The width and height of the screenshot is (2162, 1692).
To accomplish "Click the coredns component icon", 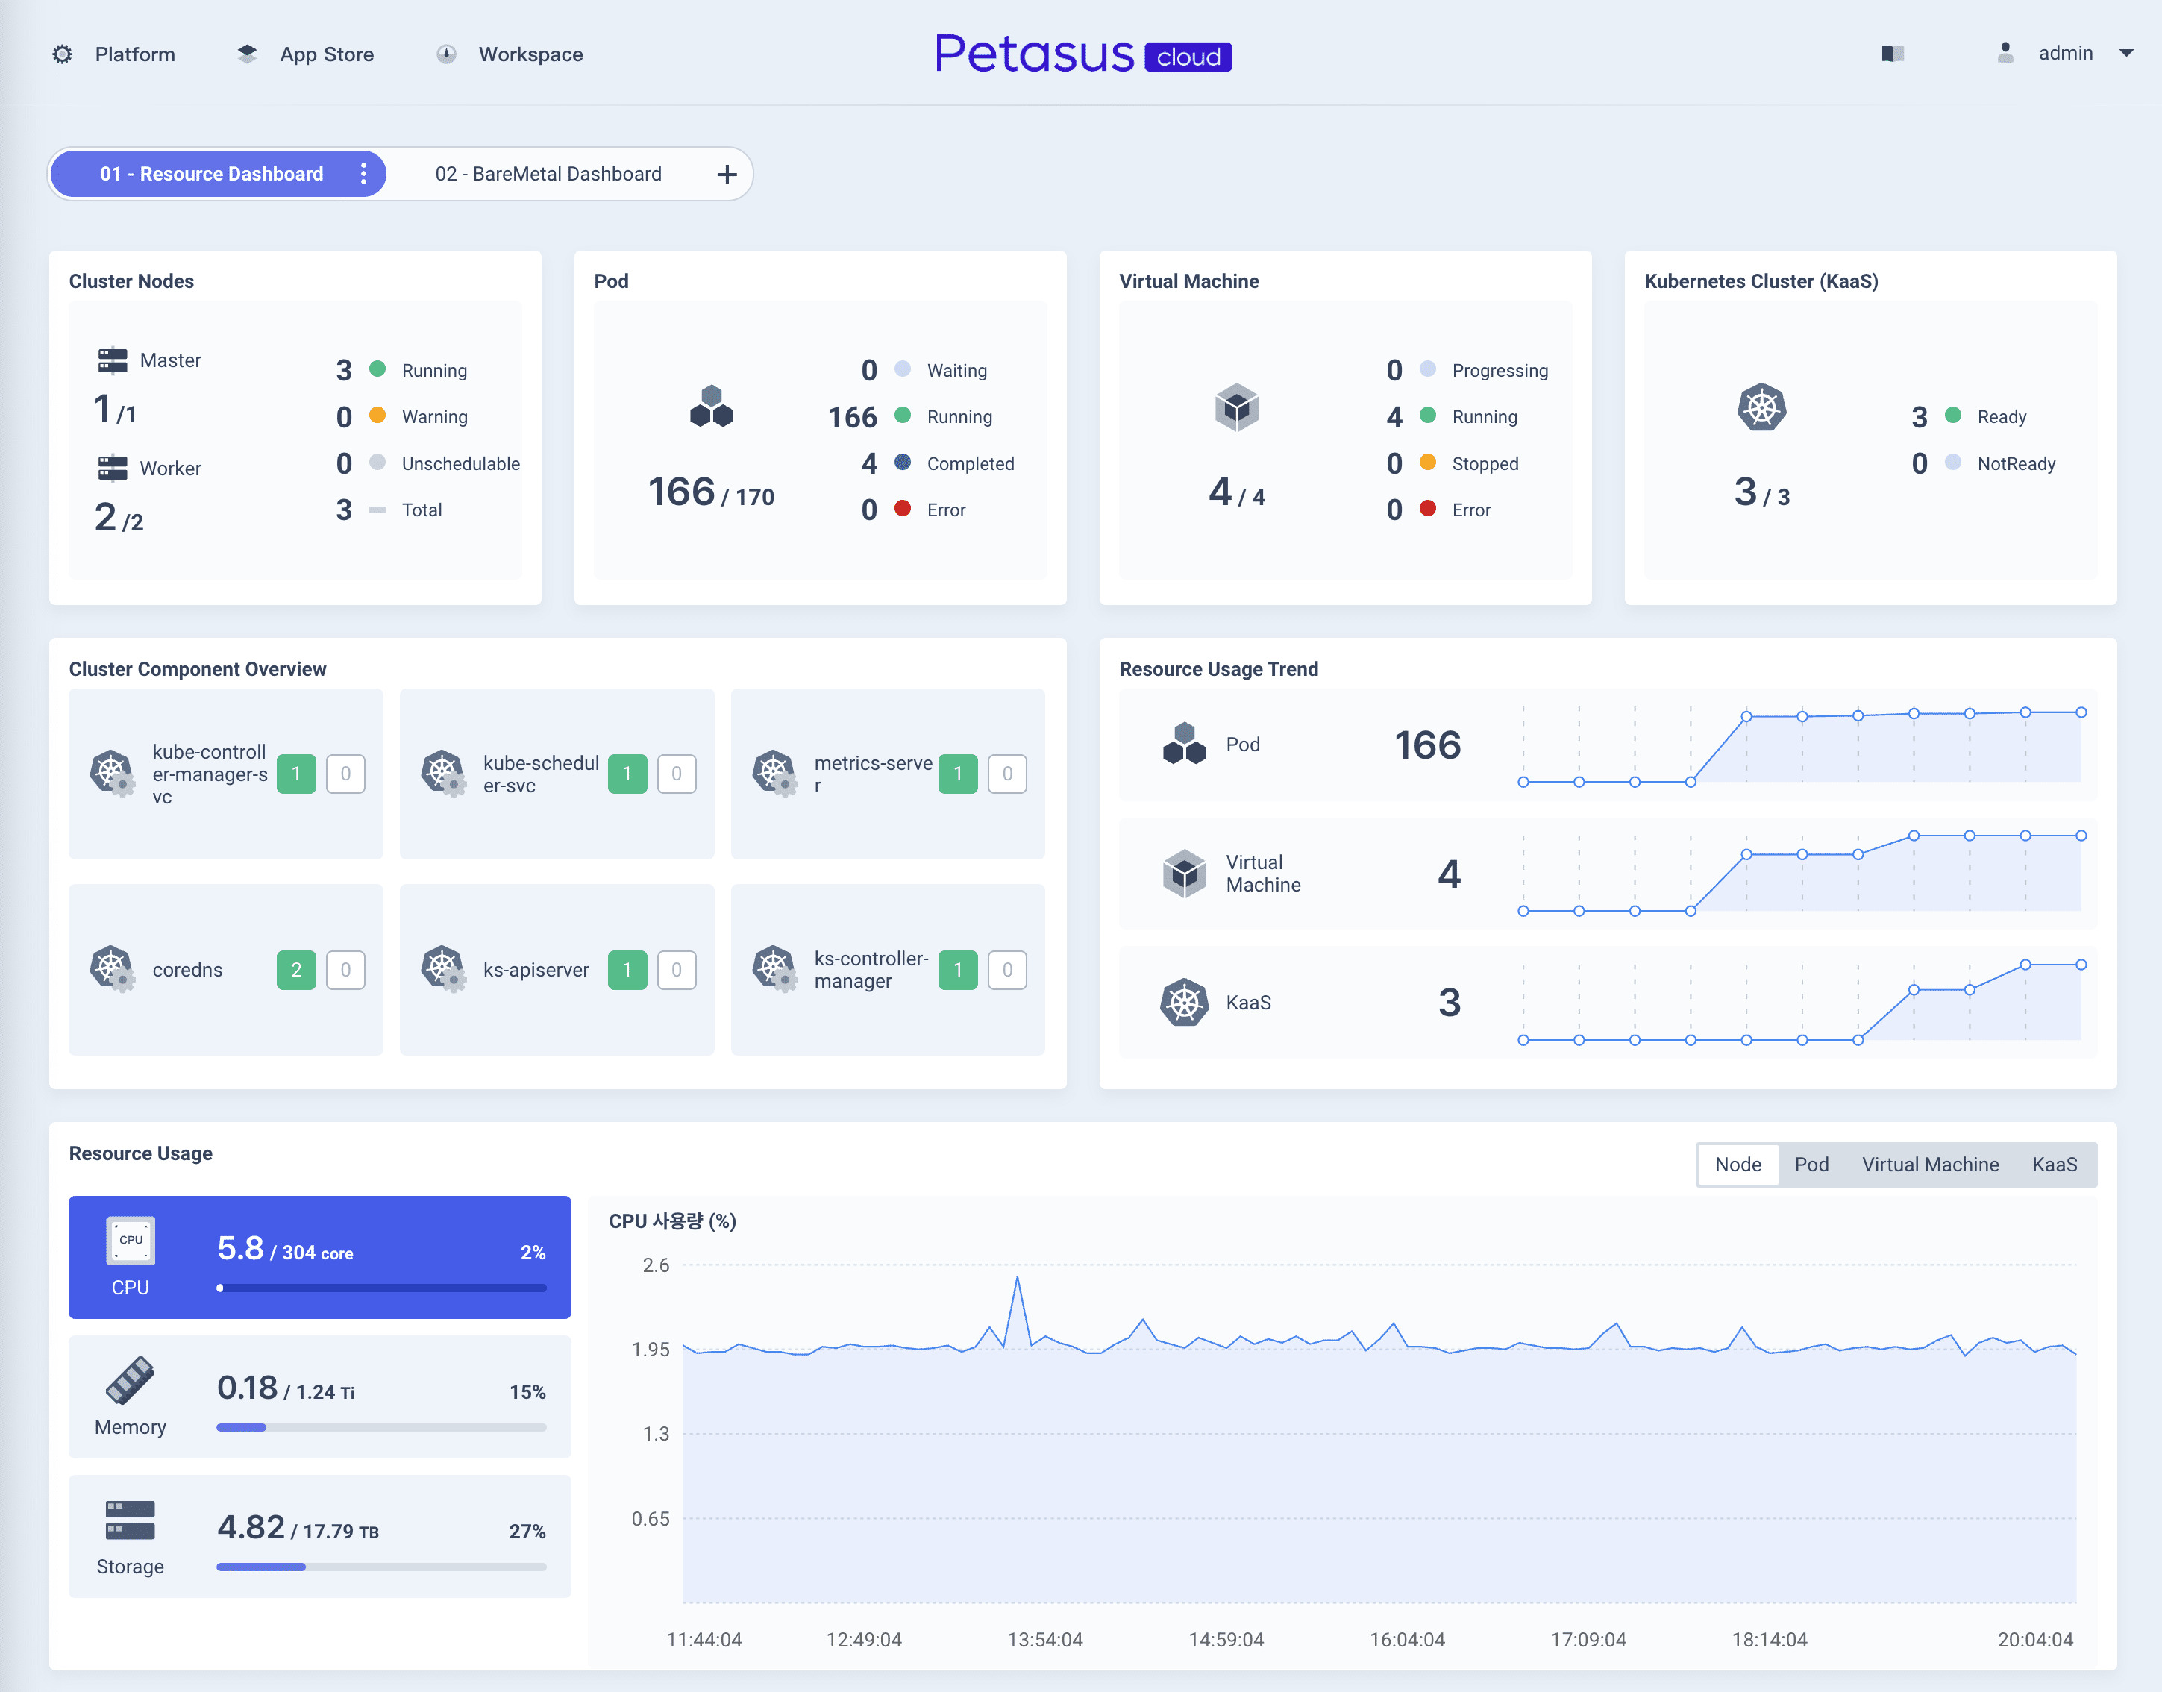I will tap(113, 970).
